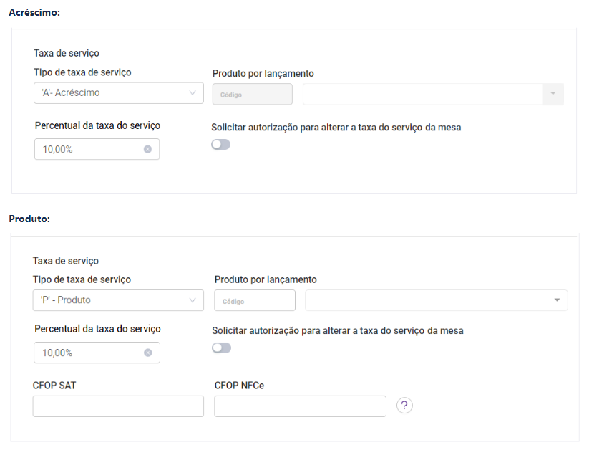Focus the Código field in Produto section
This screenshot has width=589, height=450.
click(254, 301)
